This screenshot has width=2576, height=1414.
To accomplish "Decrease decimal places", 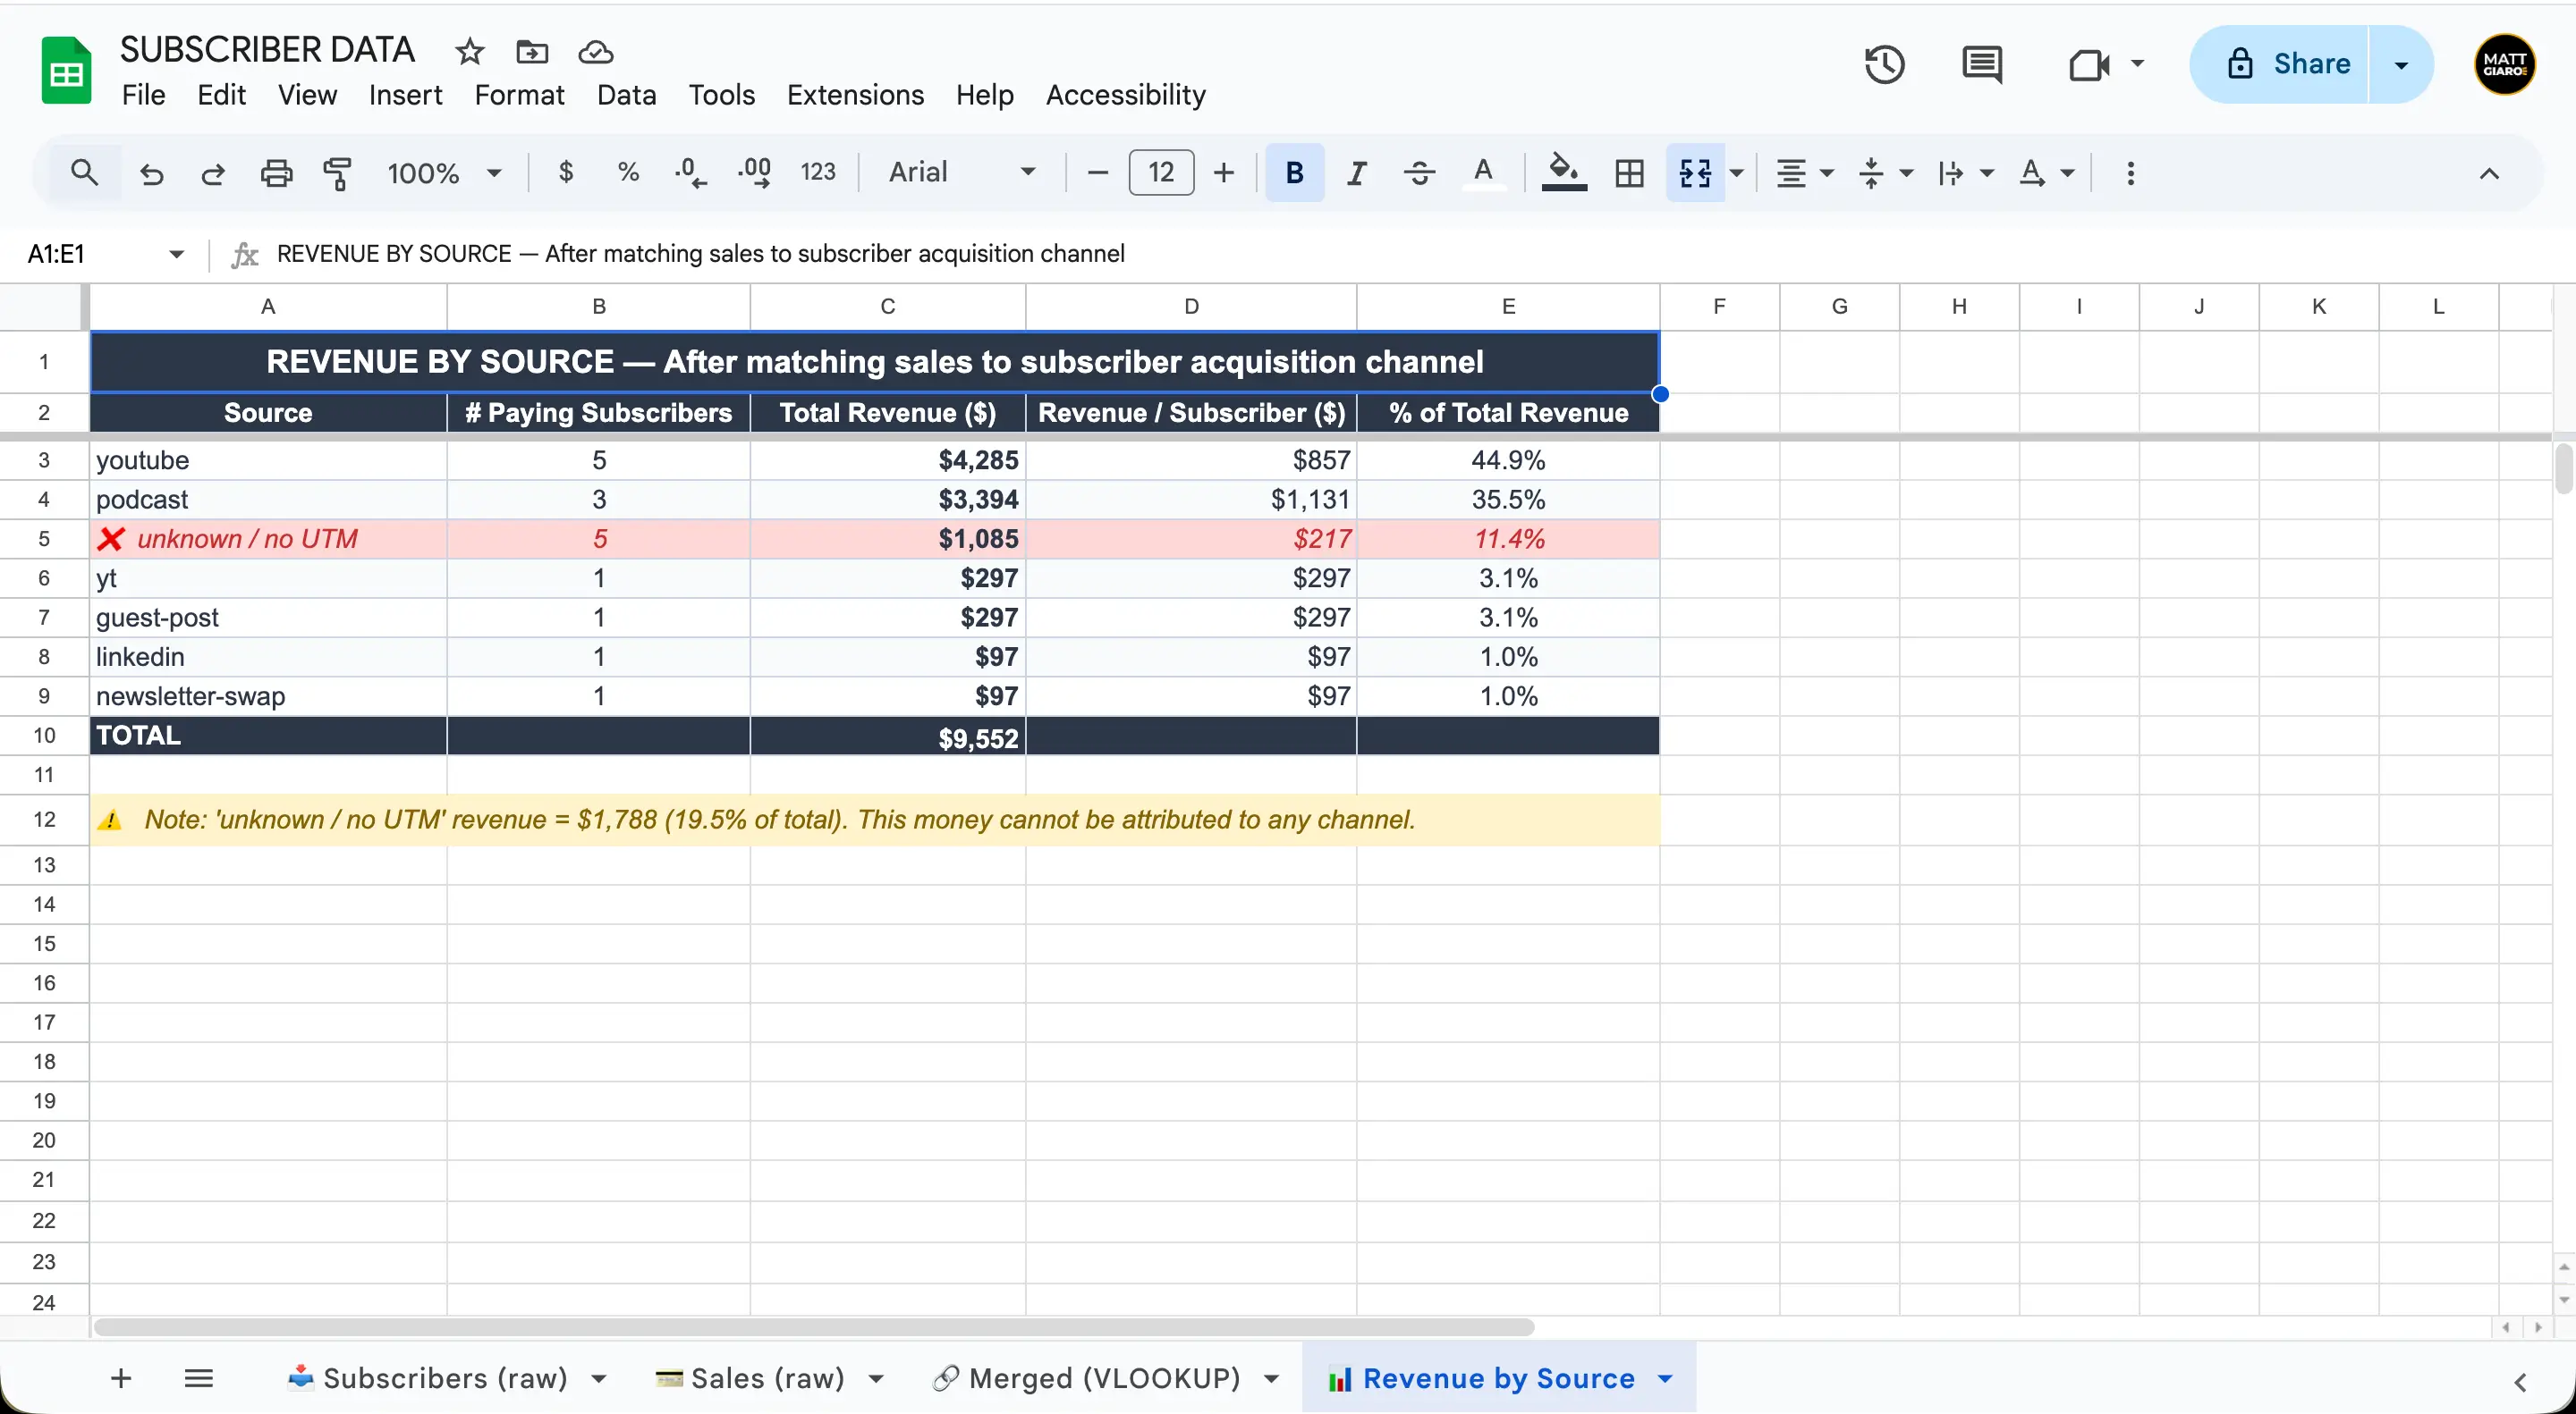I will coord(690,172).
